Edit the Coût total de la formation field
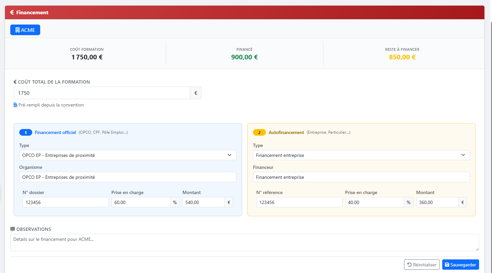Screen dimensions: 492x273 [102, 93]
